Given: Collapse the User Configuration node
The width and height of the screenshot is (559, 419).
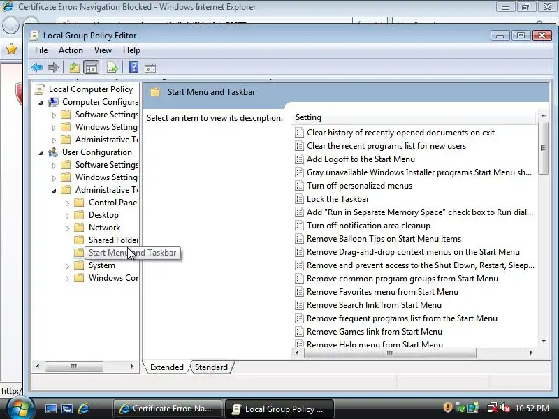Looking at the screenshot, I should click(x=41, y=153).
